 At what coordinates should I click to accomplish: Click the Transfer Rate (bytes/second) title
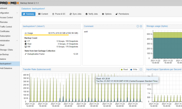pos(37,69)
